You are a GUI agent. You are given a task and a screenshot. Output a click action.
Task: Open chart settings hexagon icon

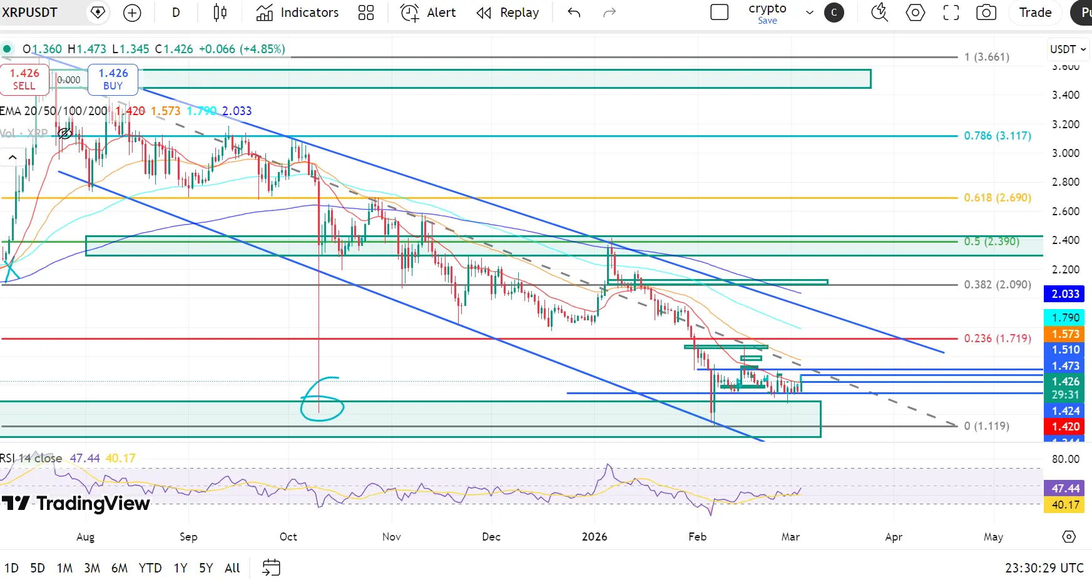915,13
